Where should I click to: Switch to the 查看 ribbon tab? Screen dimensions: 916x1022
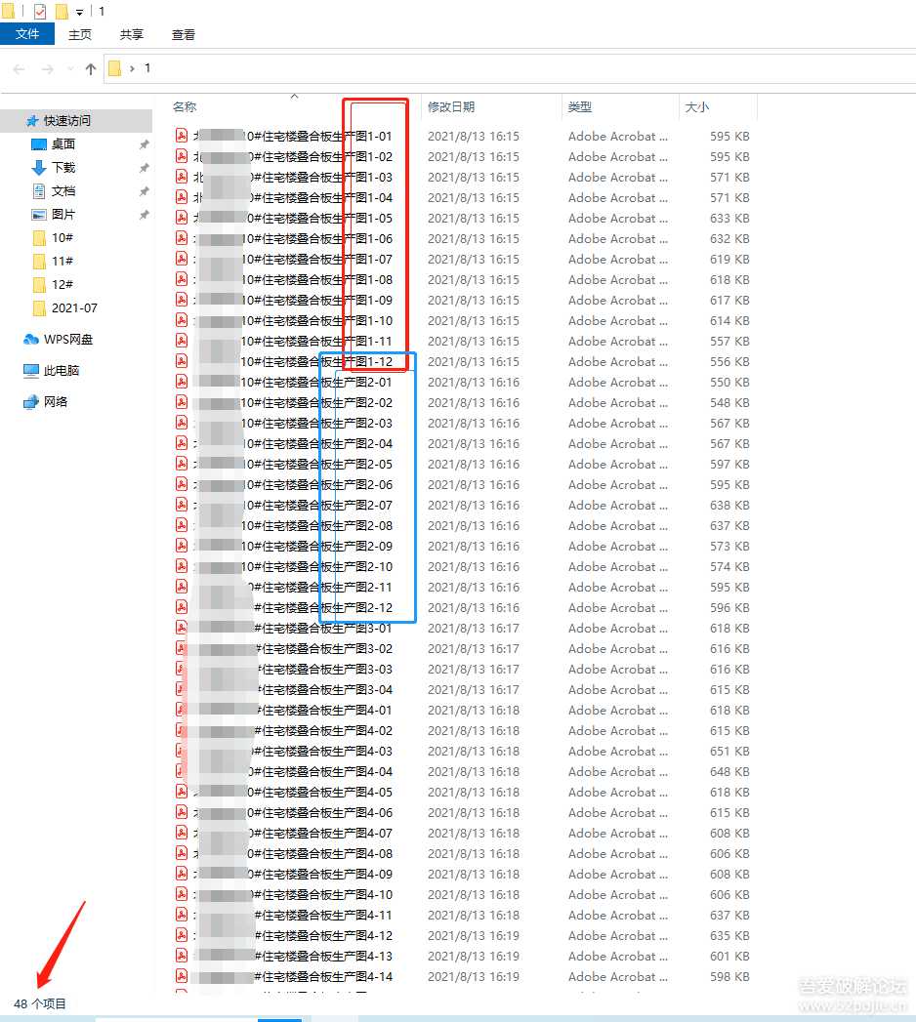pos(183,33)
